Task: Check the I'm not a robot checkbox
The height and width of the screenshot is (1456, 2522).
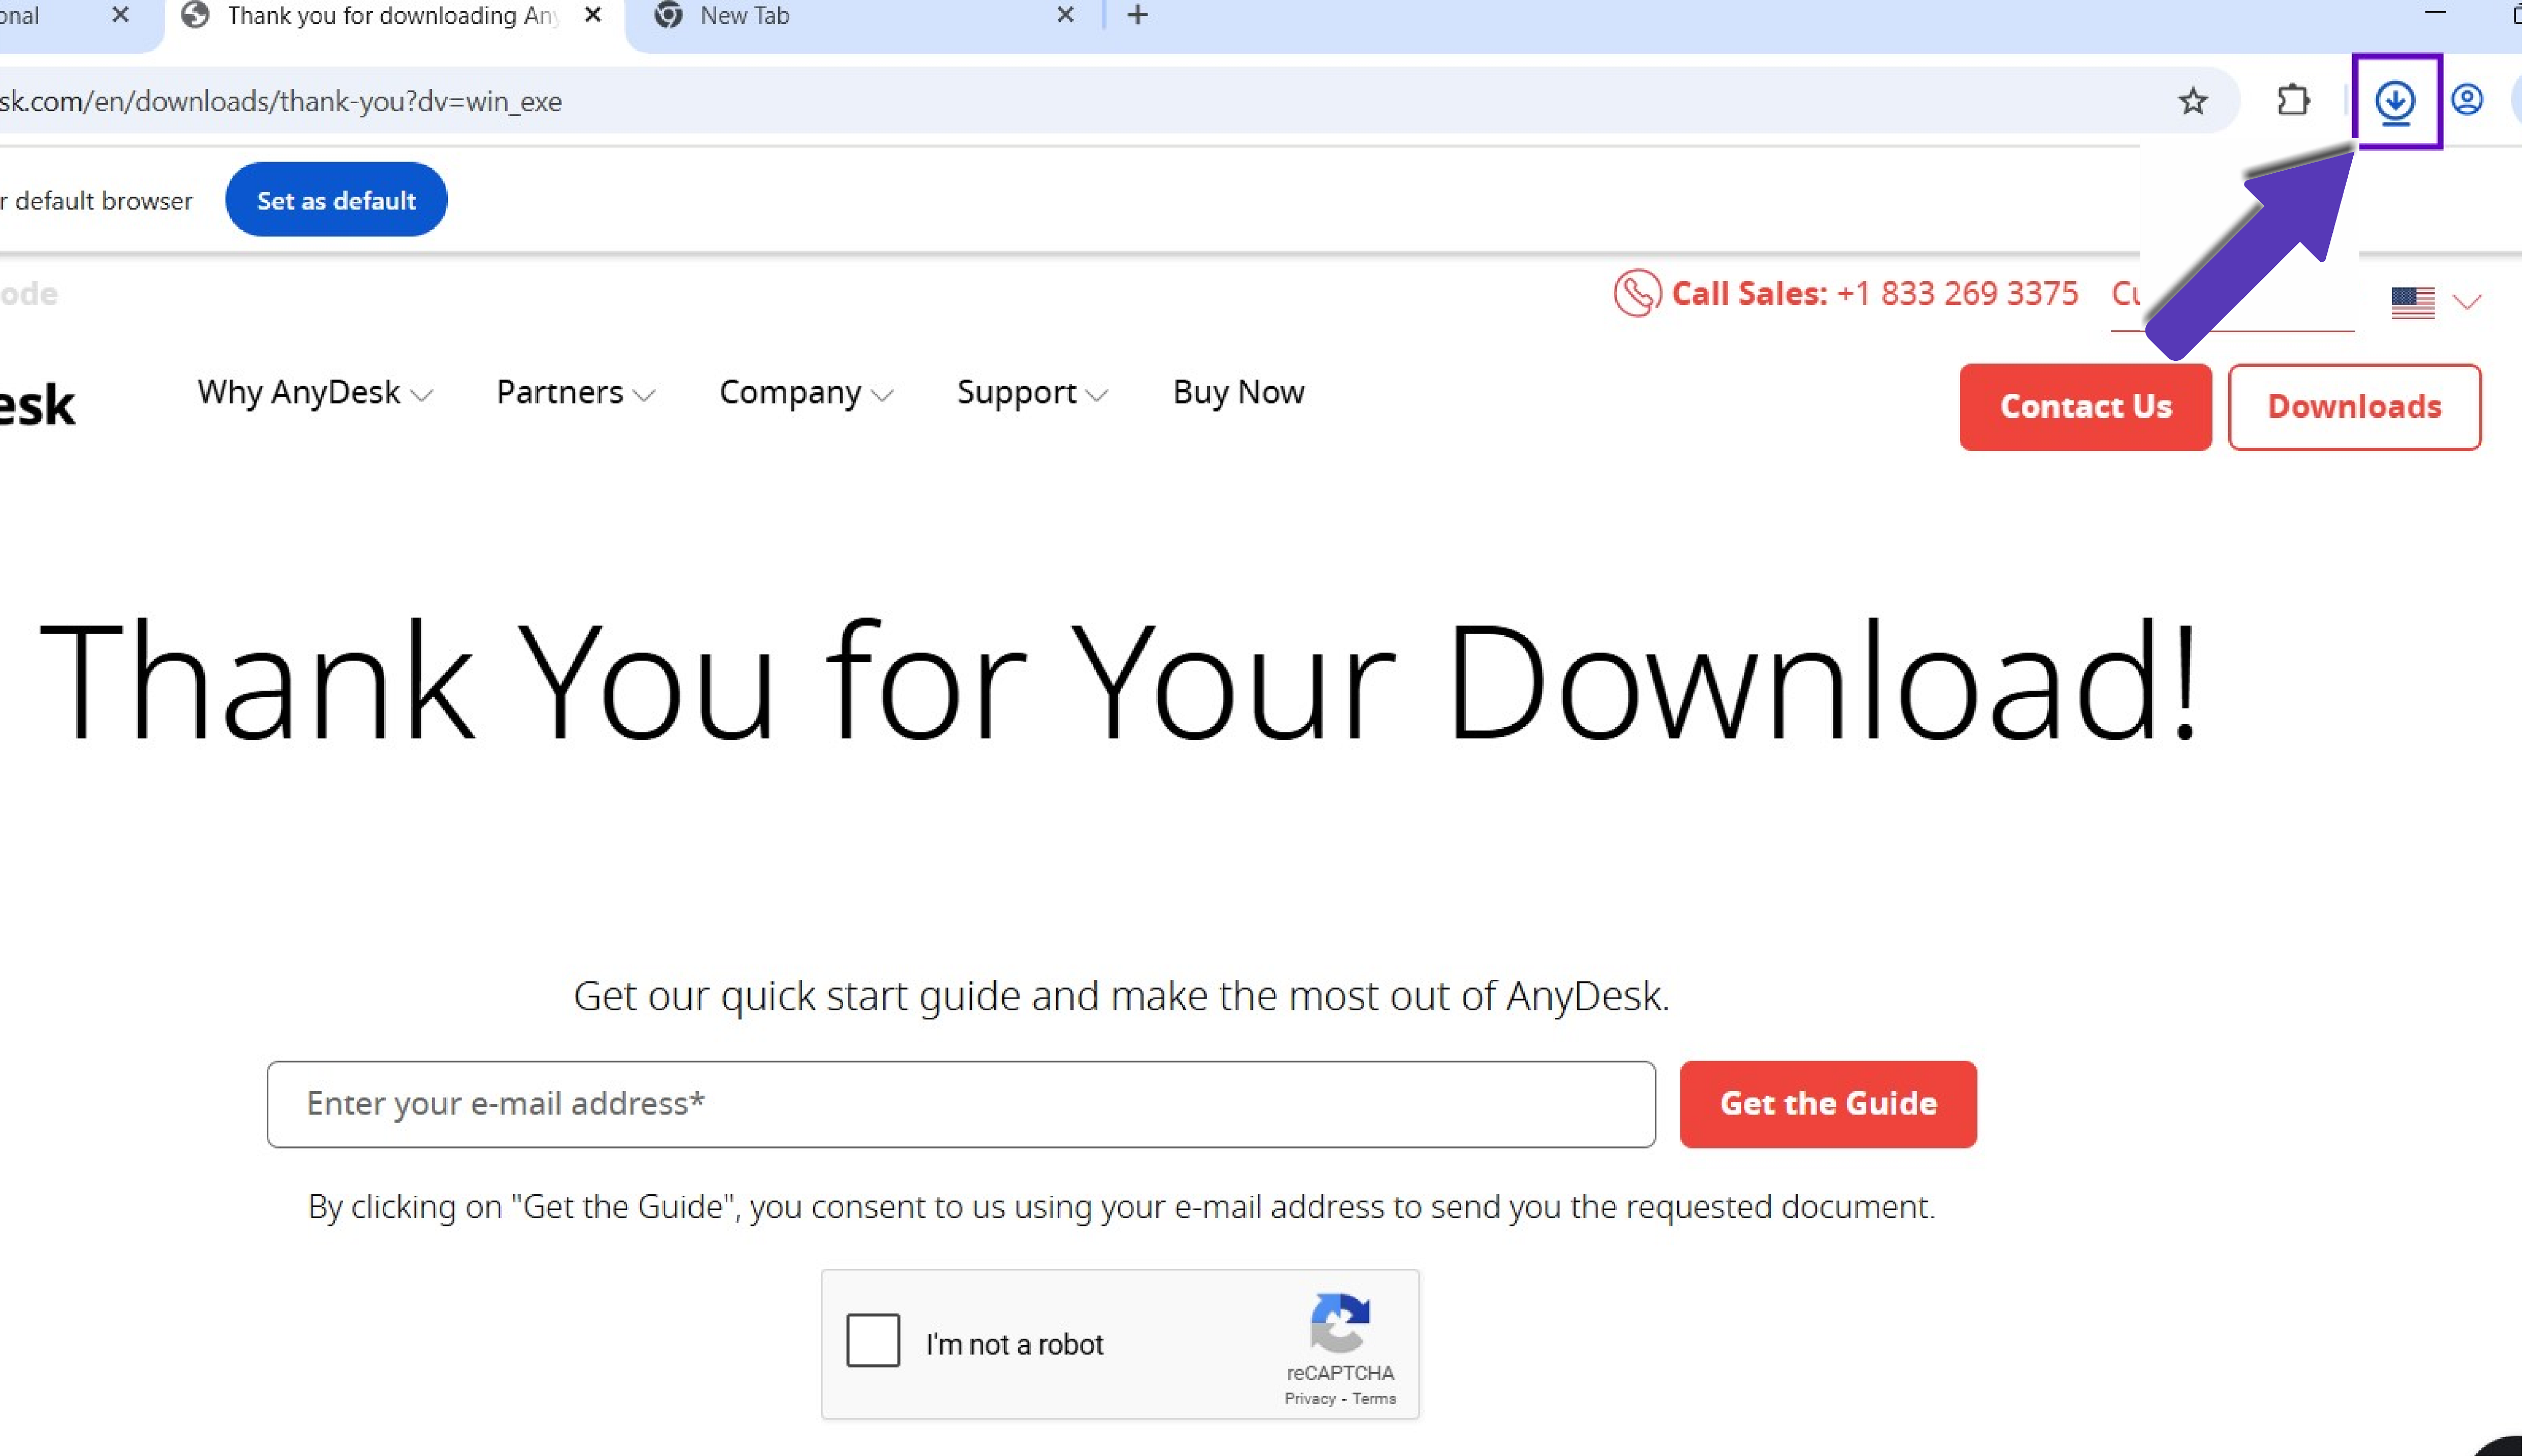Action: [x=873, y=1340]
